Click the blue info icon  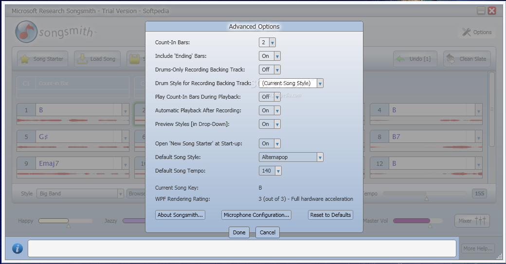18,248
